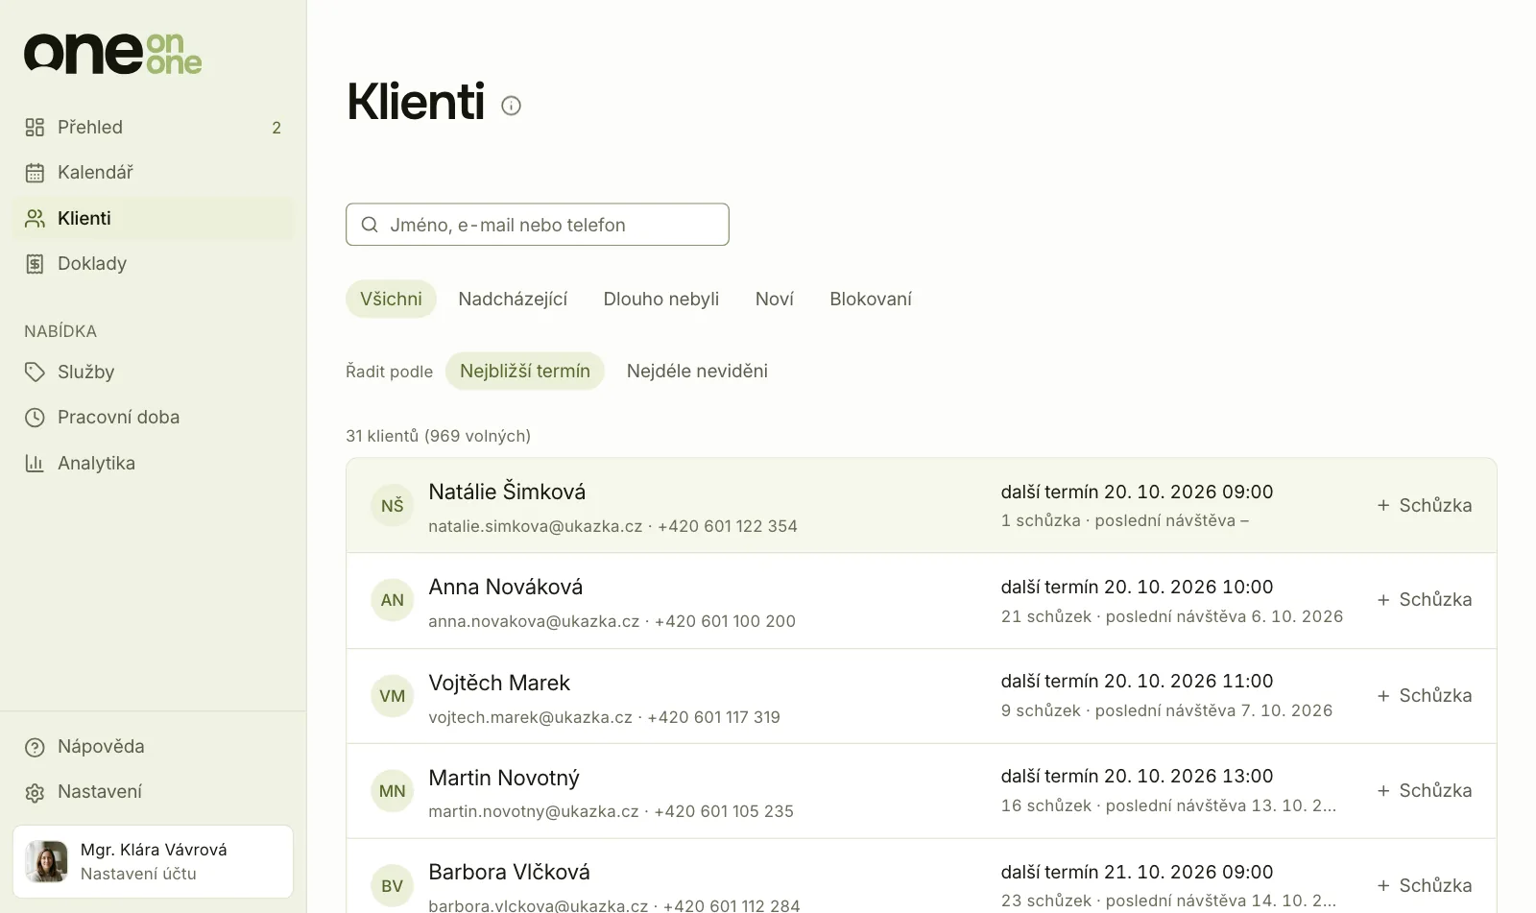The height and width of the screenshot is (913, 1536).
Task: Select the Klienti people icon
Action: click(x=35, y=219)
